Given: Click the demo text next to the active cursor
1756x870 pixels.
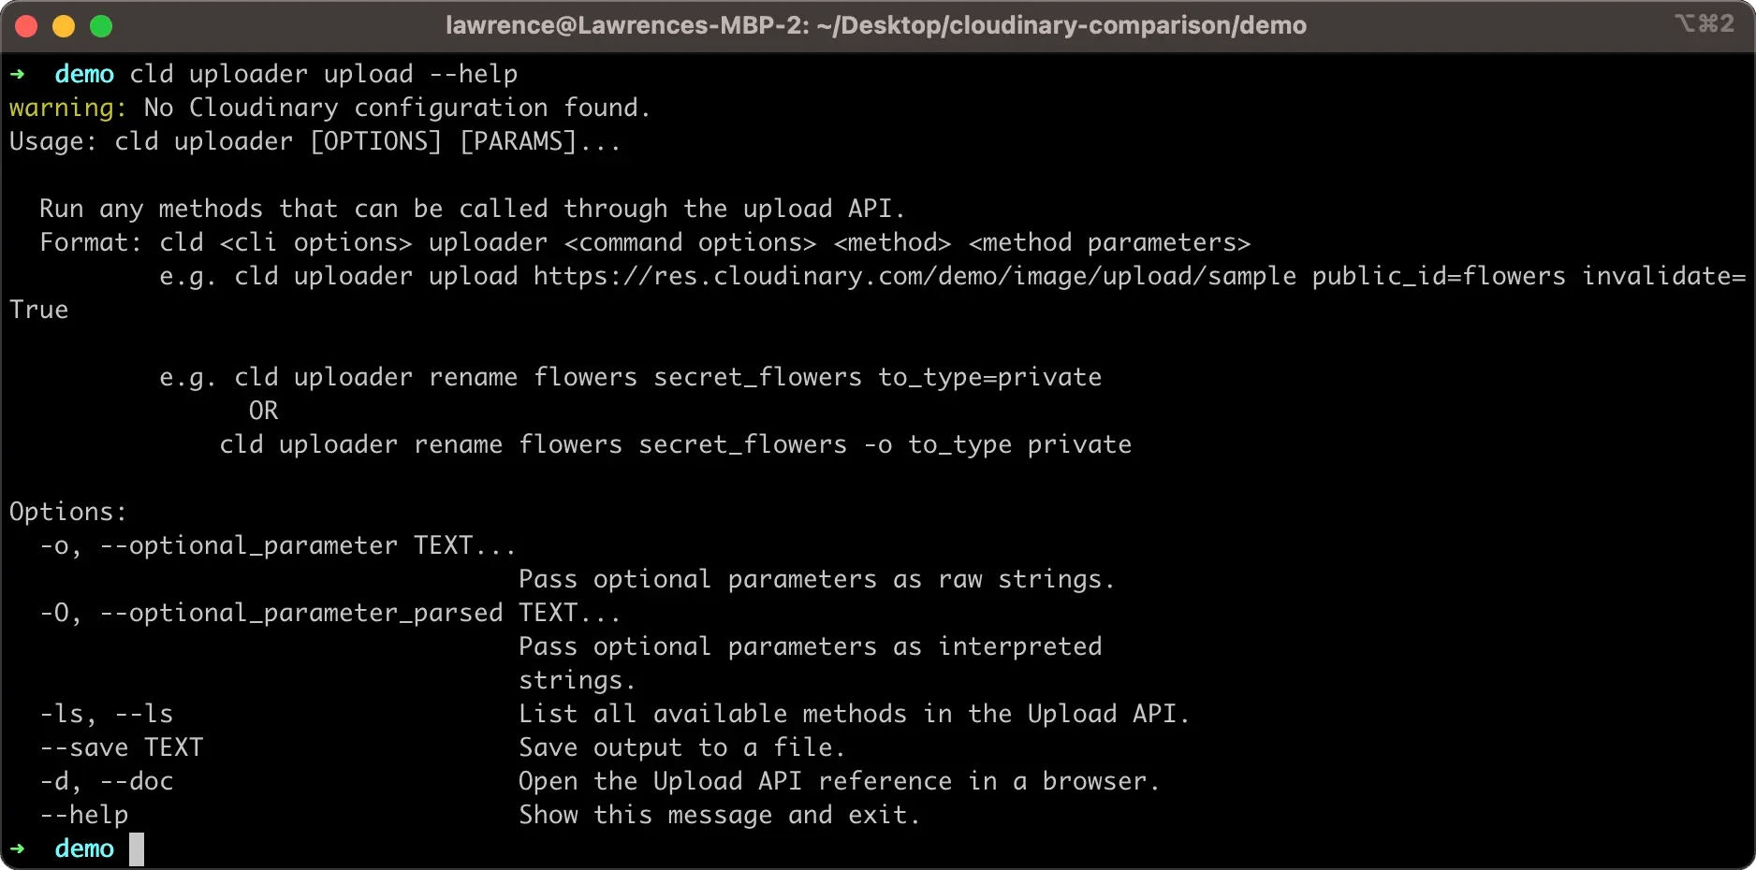Looking at the screenshot, I should point(84,848).
